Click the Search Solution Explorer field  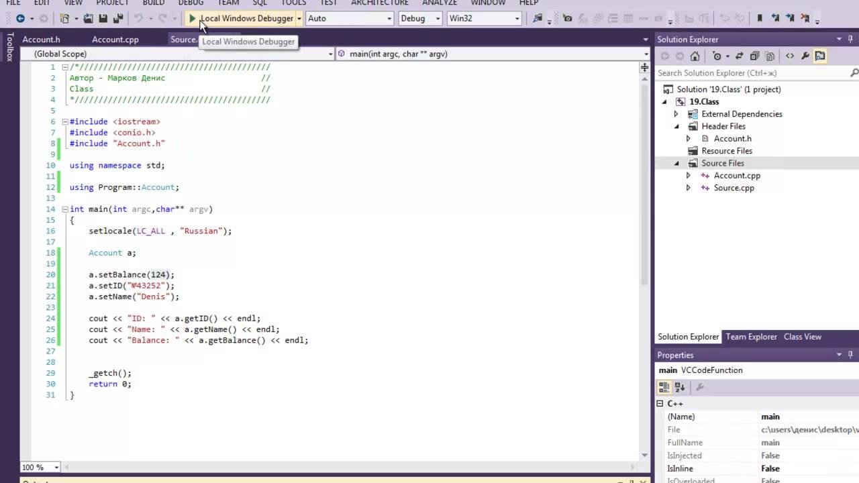coord(752,73)
